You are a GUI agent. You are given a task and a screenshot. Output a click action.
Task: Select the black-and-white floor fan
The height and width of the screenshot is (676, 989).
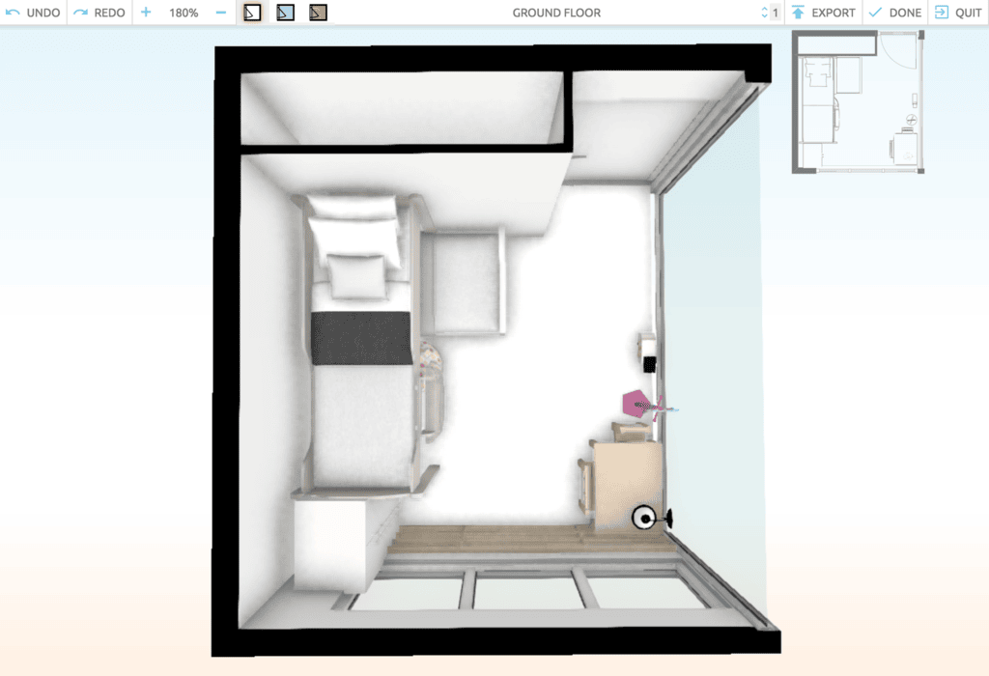[644, 519]
